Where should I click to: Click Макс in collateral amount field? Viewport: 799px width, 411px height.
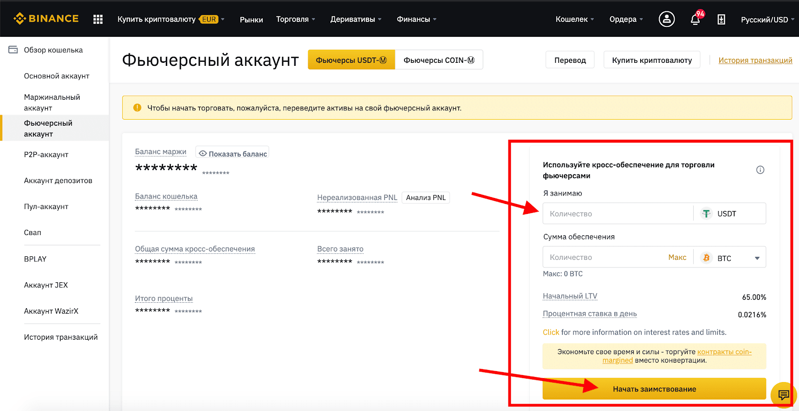click(x=677, y=257)
